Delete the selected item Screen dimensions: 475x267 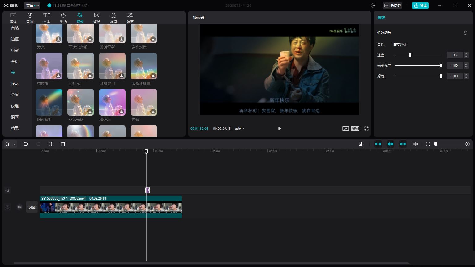pyautogui.click(x=63, y=144)
